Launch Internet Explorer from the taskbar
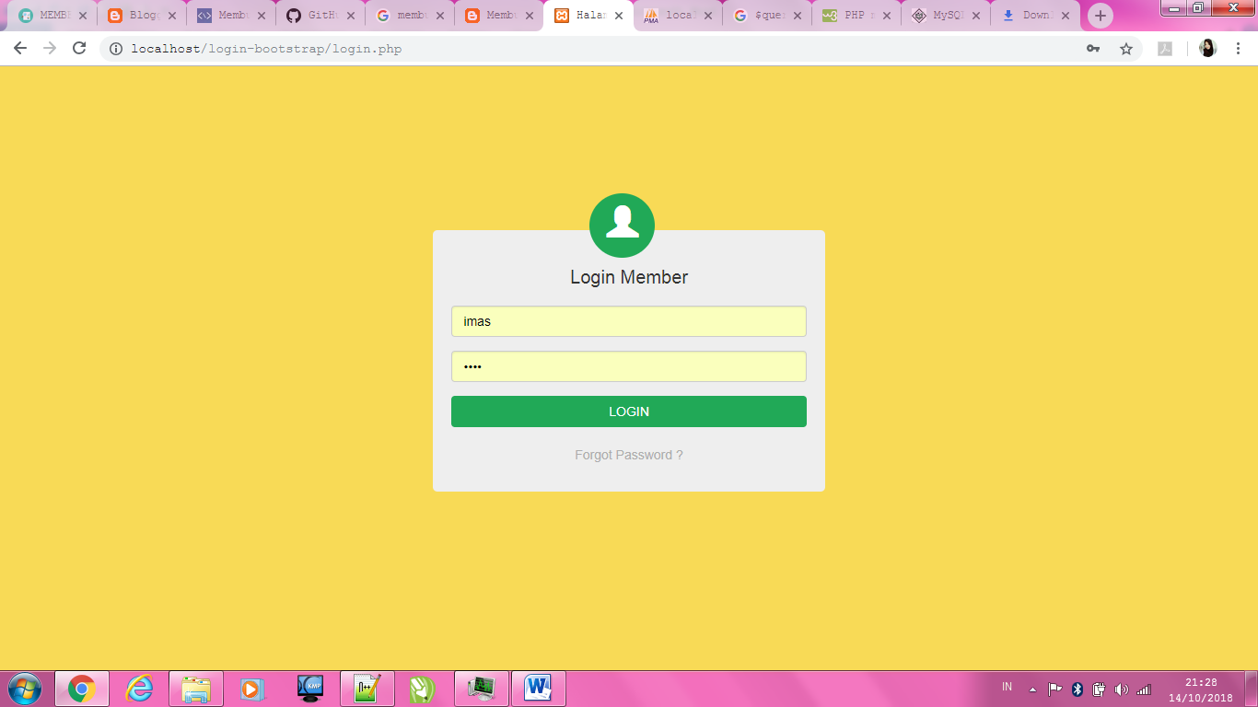This screenshot has height=707, width=1258. (x=139, y=688)
